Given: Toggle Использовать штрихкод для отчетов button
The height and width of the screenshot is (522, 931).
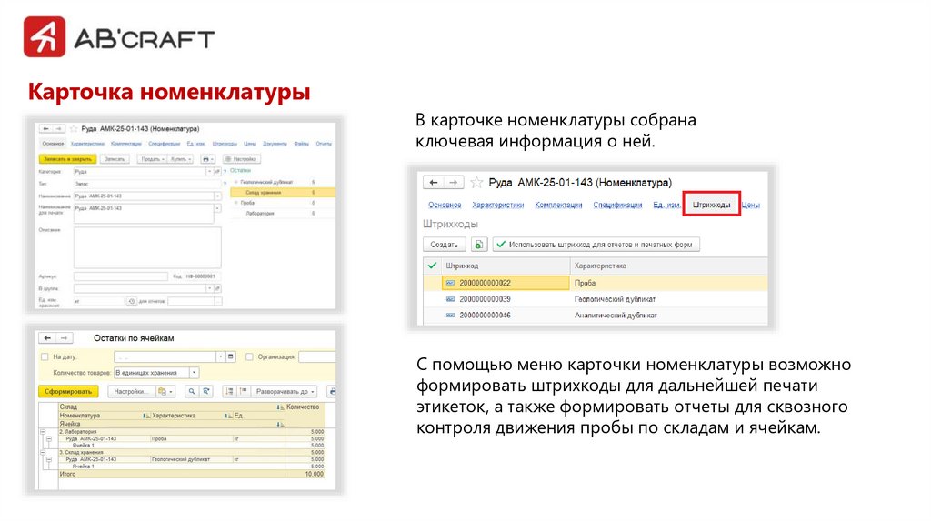Looking at the screenshot, I should pos(596,245).
